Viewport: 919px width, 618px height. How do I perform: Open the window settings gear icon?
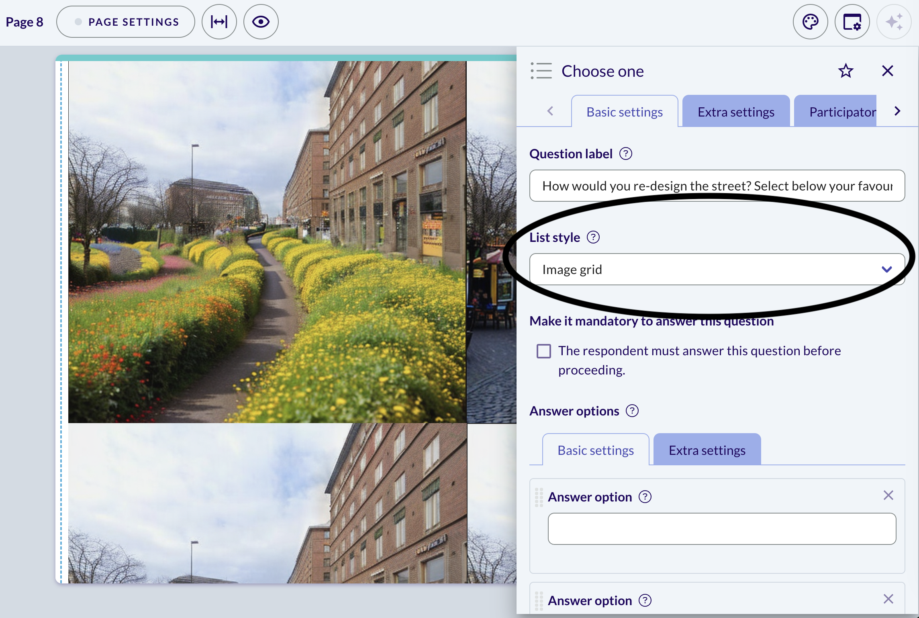pos(852,22)
